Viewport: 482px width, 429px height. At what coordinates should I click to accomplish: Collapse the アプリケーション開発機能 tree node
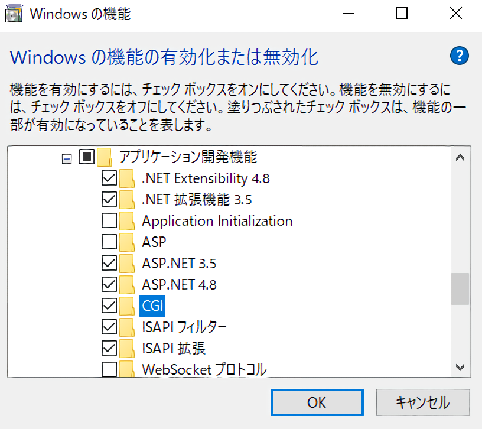[66, 158]
